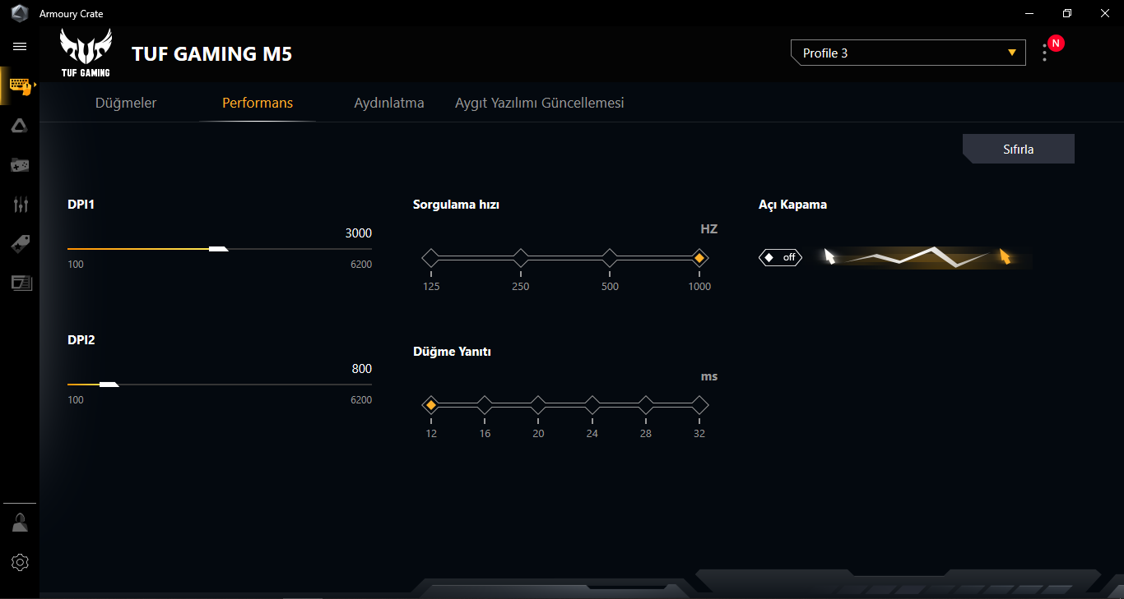Switch to the Düğmeler tab
Viewport: 1124px width, 599px height.
[x=126, y=103]
